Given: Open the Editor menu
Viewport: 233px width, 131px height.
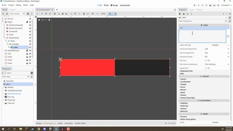Looking at the screenshot, I should point(25,5).
